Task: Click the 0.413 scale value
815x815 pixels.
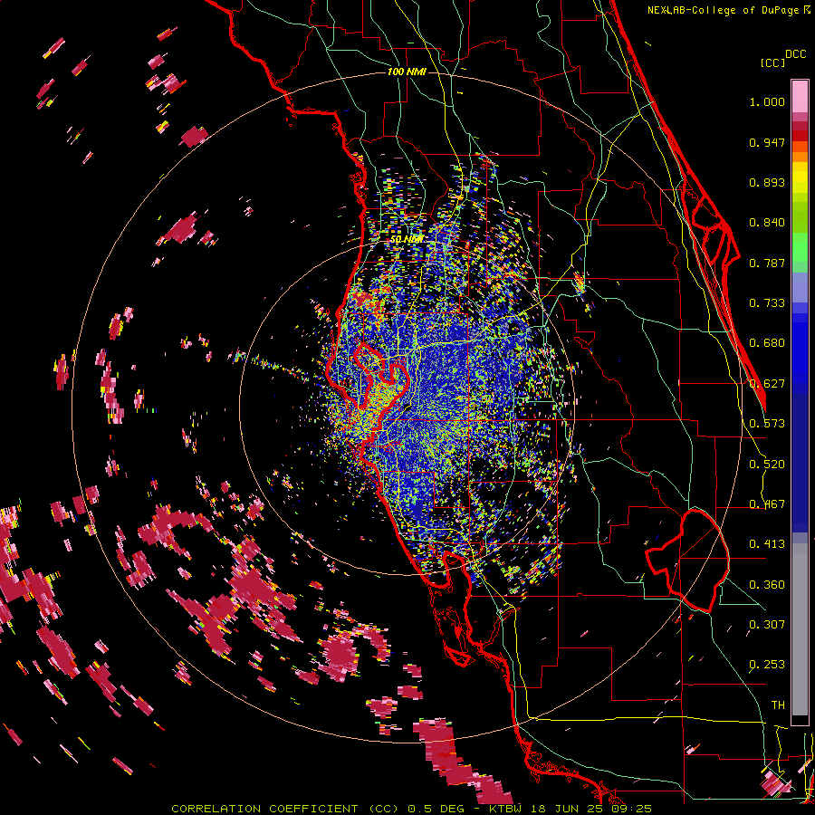Action: [767, 544]
